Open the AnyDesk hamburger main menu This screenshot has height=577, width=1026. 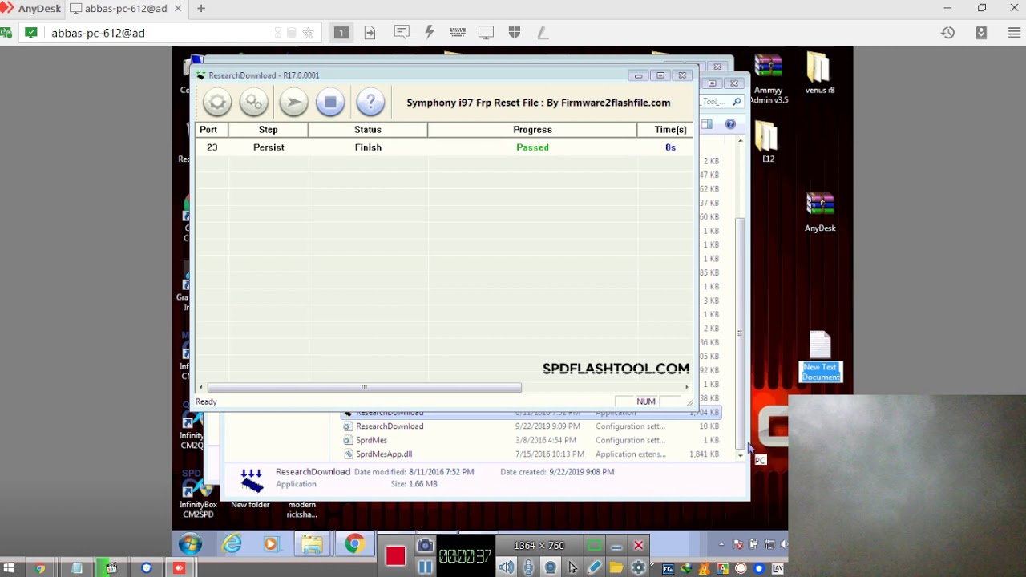(1015, 33)
